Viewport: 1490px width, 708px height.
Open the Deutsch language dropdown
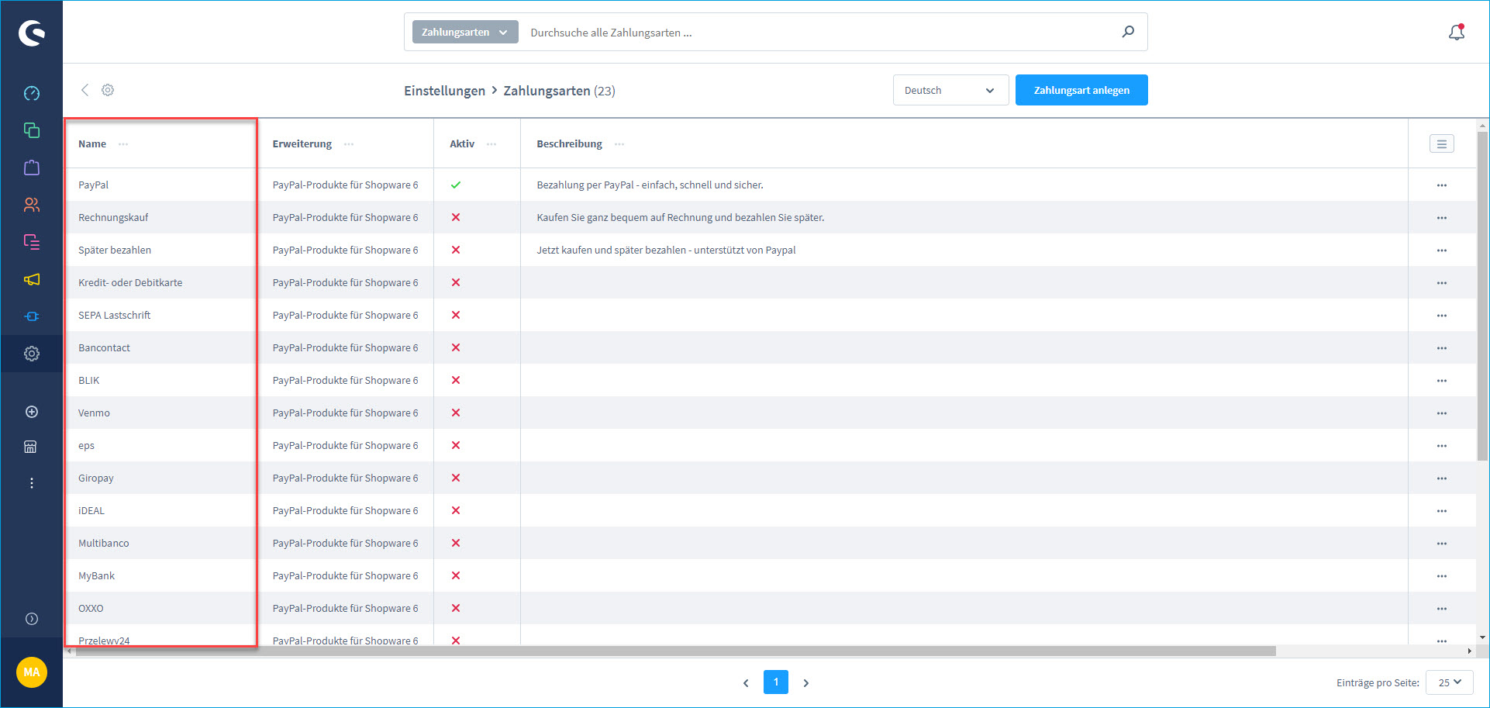(950, 90)
